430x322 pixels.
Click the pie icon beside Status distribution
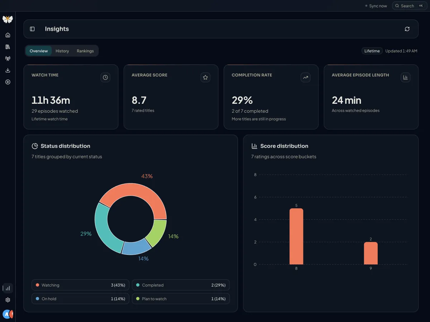pyautogui.click(x=35, y=146)
